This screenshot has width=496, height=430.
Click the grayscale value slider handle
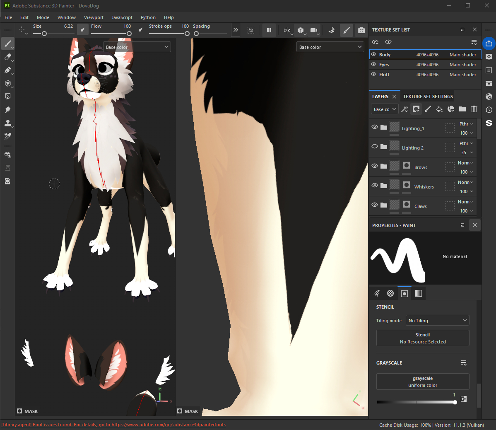[x=455, y=402]
